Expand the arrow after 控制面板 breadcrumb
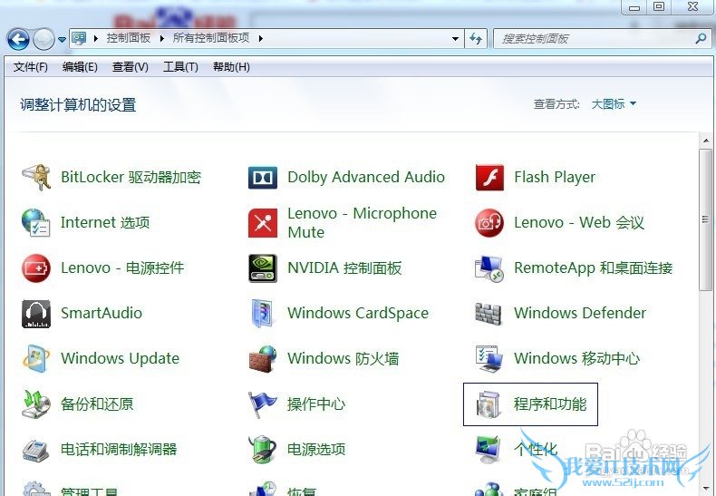This screenshot has width=716, height=496. (x=161, y=38)
